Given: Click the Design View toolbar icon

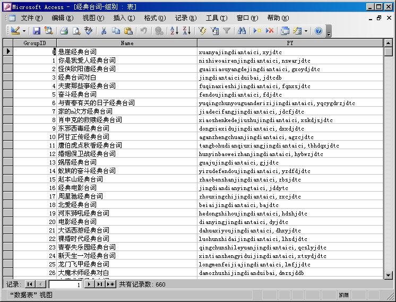Looking at the screenshot, I should point(15,31).
